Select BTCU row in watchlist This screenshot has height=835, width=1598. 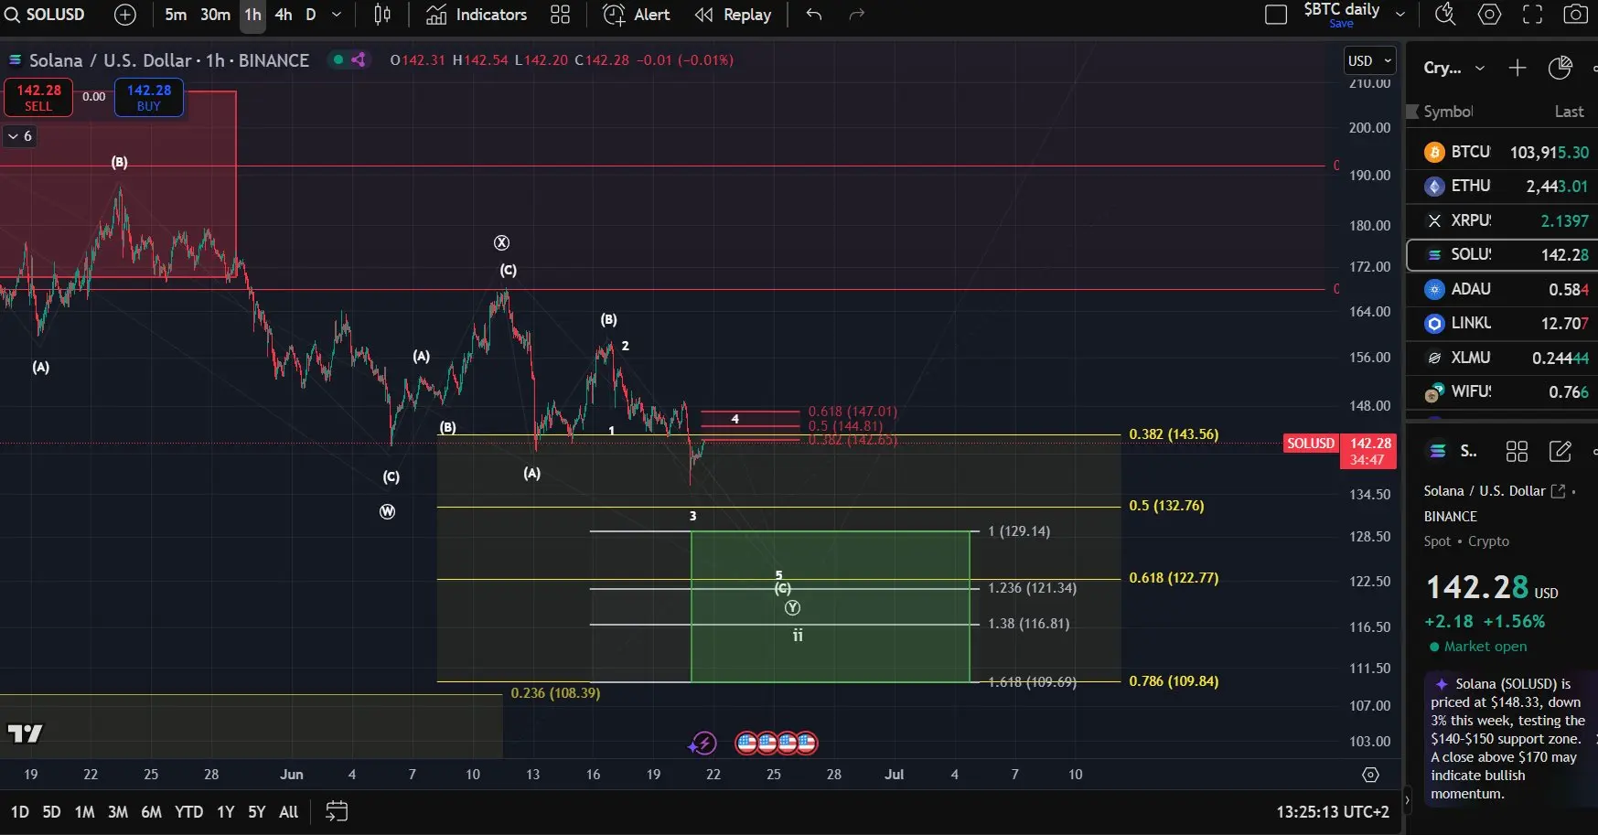[x=1502, y=152]
